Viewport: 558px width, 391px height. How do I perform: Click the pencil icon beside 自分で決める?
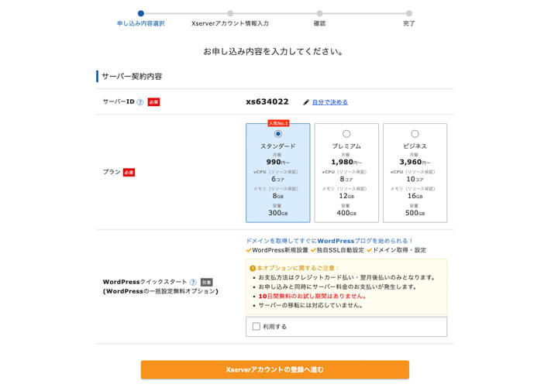click(x=306, y=102)
